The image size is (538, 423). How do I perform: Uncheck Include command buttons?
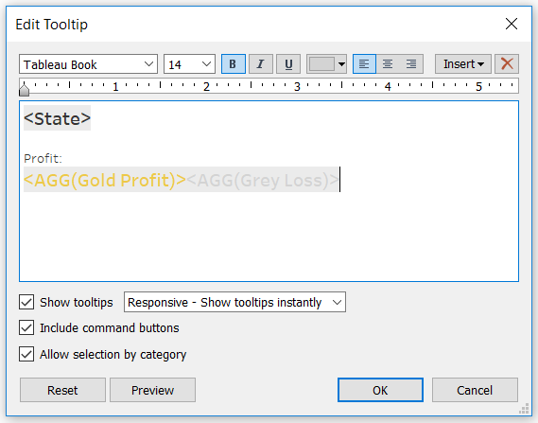[x=26, y=327]
